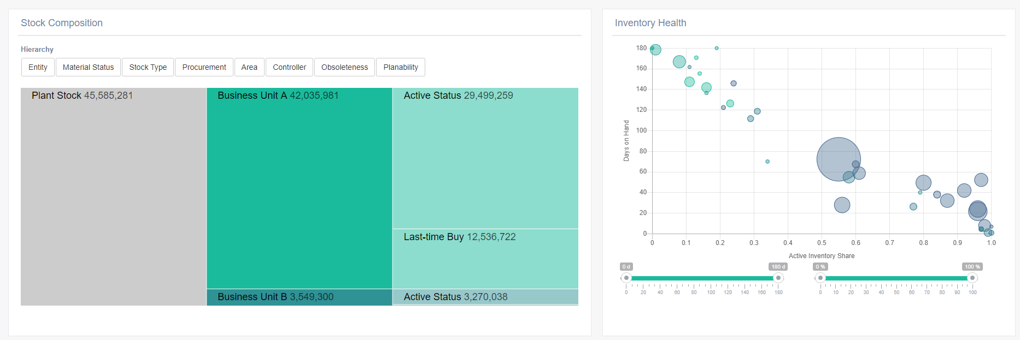The image size is (1020, 340).
Task: Select the Business Unit B treemap tile
Action: 299,297
